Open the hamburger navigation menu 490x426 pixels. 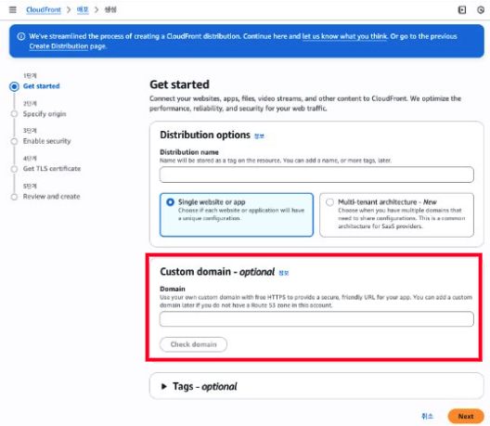12,9
